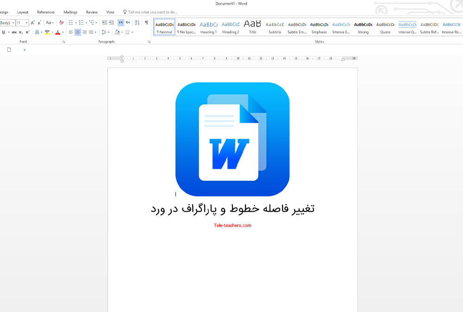Switch to the Review tab
Screen dimensions: 463x312
point(92,12)
